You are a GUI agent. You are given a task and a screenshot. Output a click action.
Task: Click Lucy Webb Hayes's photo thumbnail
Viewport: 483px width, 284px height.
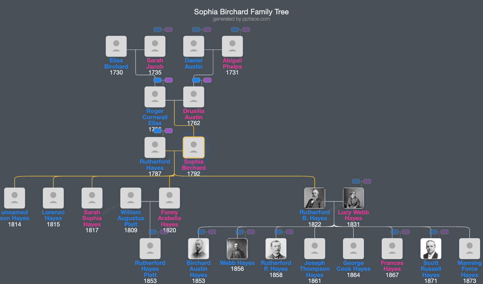click(x=353, y=197)
